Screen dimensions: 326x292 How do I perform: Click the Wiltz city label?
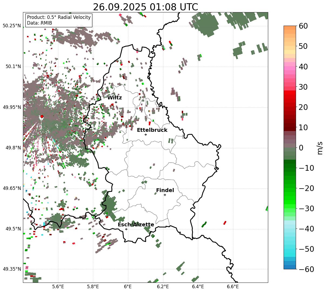tap(115, 98)
